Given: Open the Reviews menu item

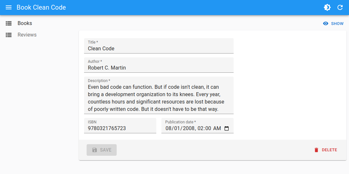Looking at the screenshot, I should tap(38, 35).
